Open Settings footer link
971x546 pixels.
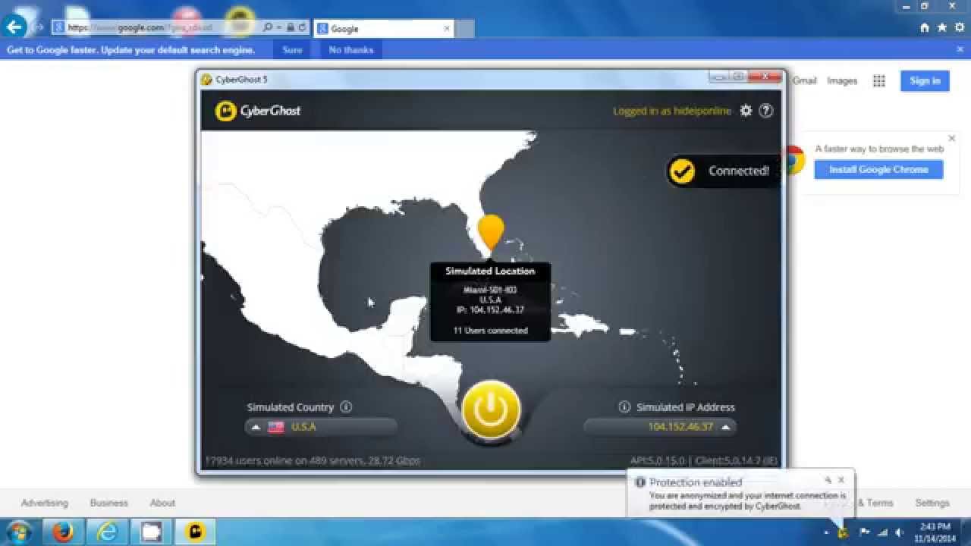pos(932,503)
